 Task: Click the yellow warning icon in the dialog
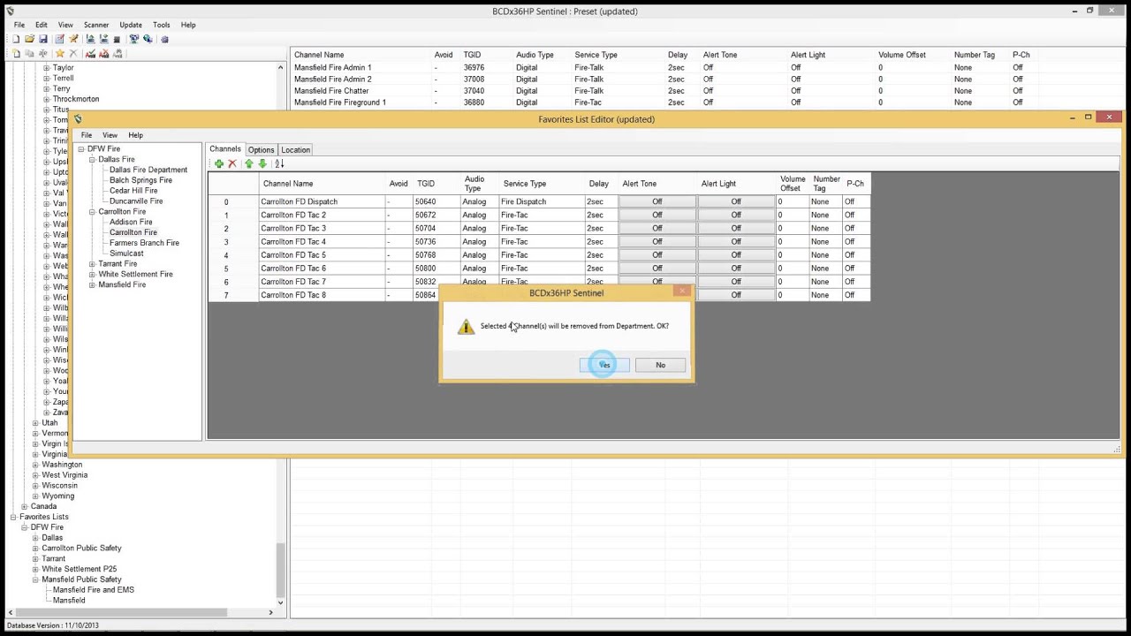pyautogui.click(x=466, y=327)
